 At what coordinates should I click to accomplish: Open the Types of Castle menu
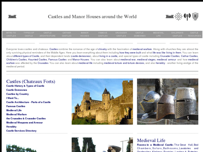pyautogui.click(x=29, y=34)
